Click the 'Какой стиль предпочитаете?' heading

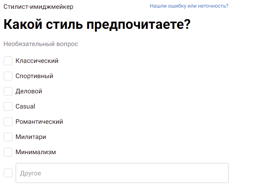[x=97, y=25]
